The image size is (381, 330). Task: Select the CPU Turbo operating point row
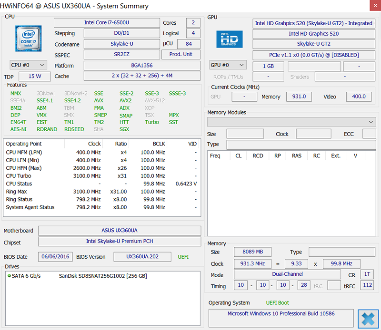(x=102, y=176)
